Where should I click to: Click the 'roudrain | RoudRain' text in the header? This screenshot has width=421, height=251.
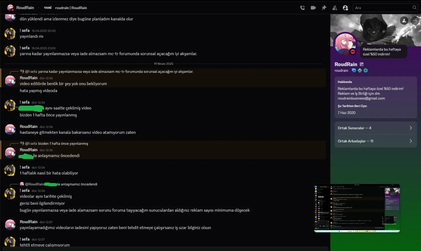pyautogui.click(x=71, y=8)
